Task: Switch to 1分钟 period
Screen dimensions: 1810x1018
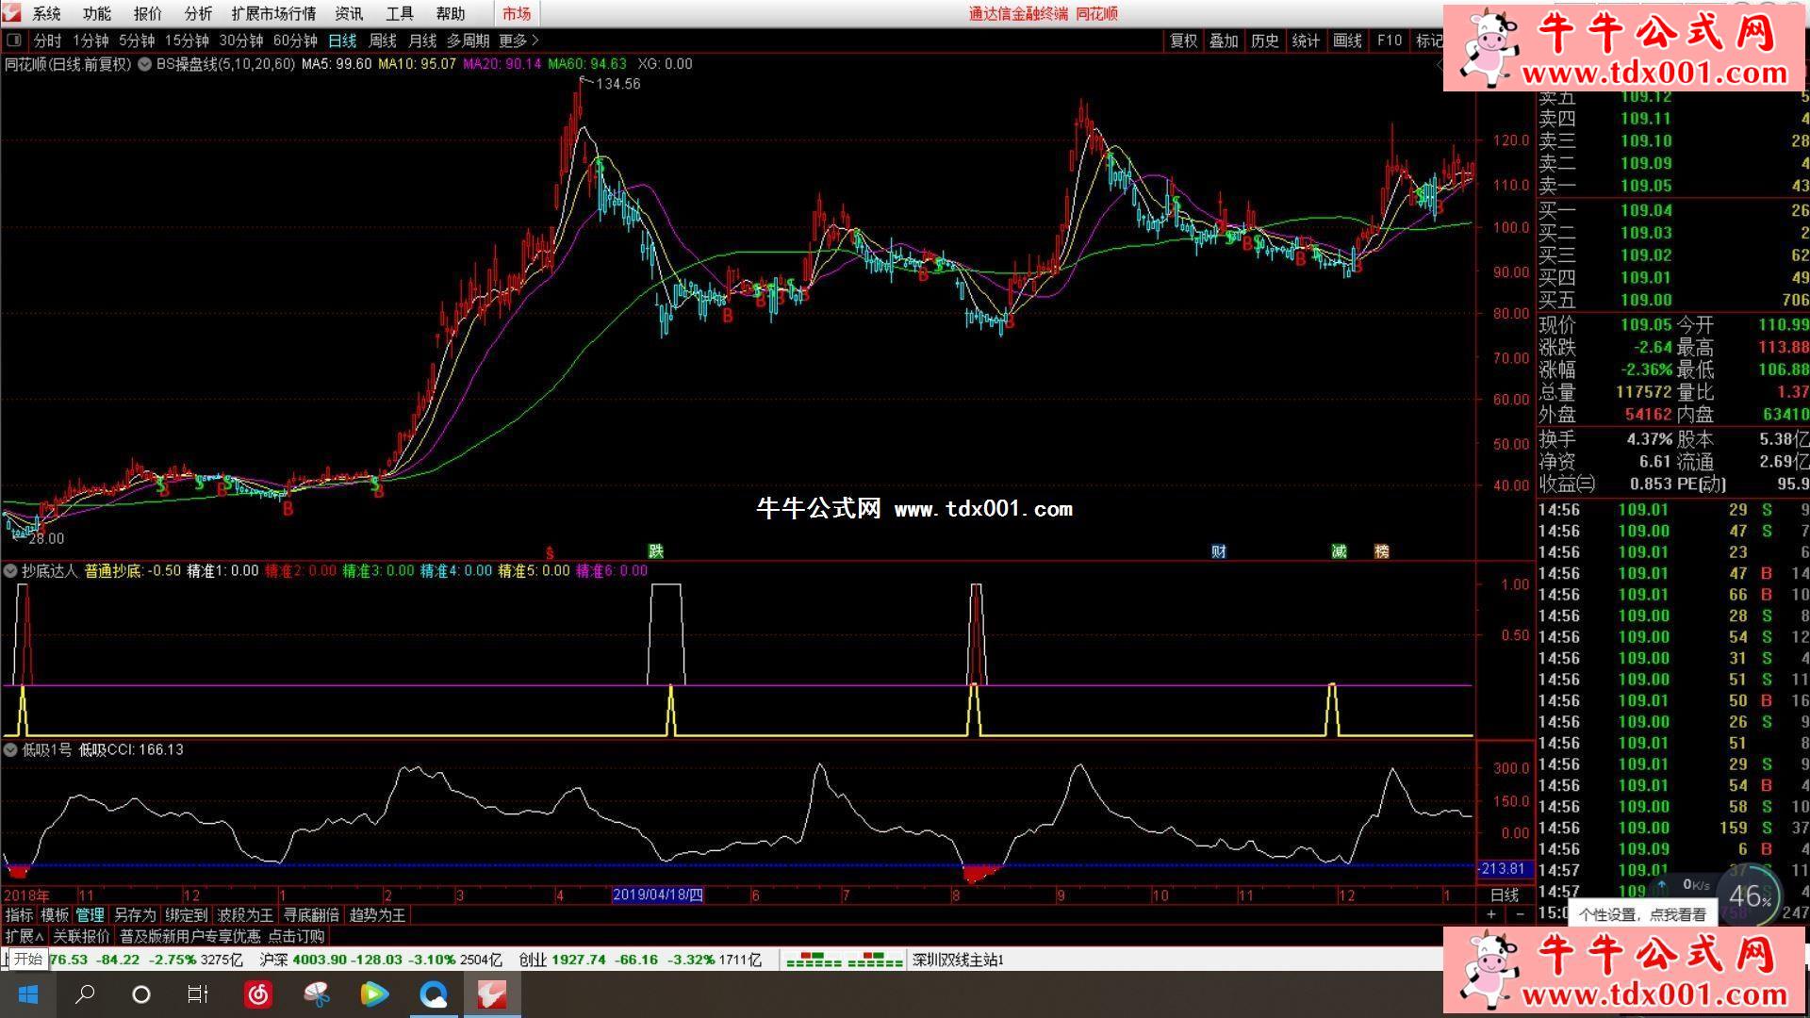Action: pyautogui.click(x=90, y=41)
